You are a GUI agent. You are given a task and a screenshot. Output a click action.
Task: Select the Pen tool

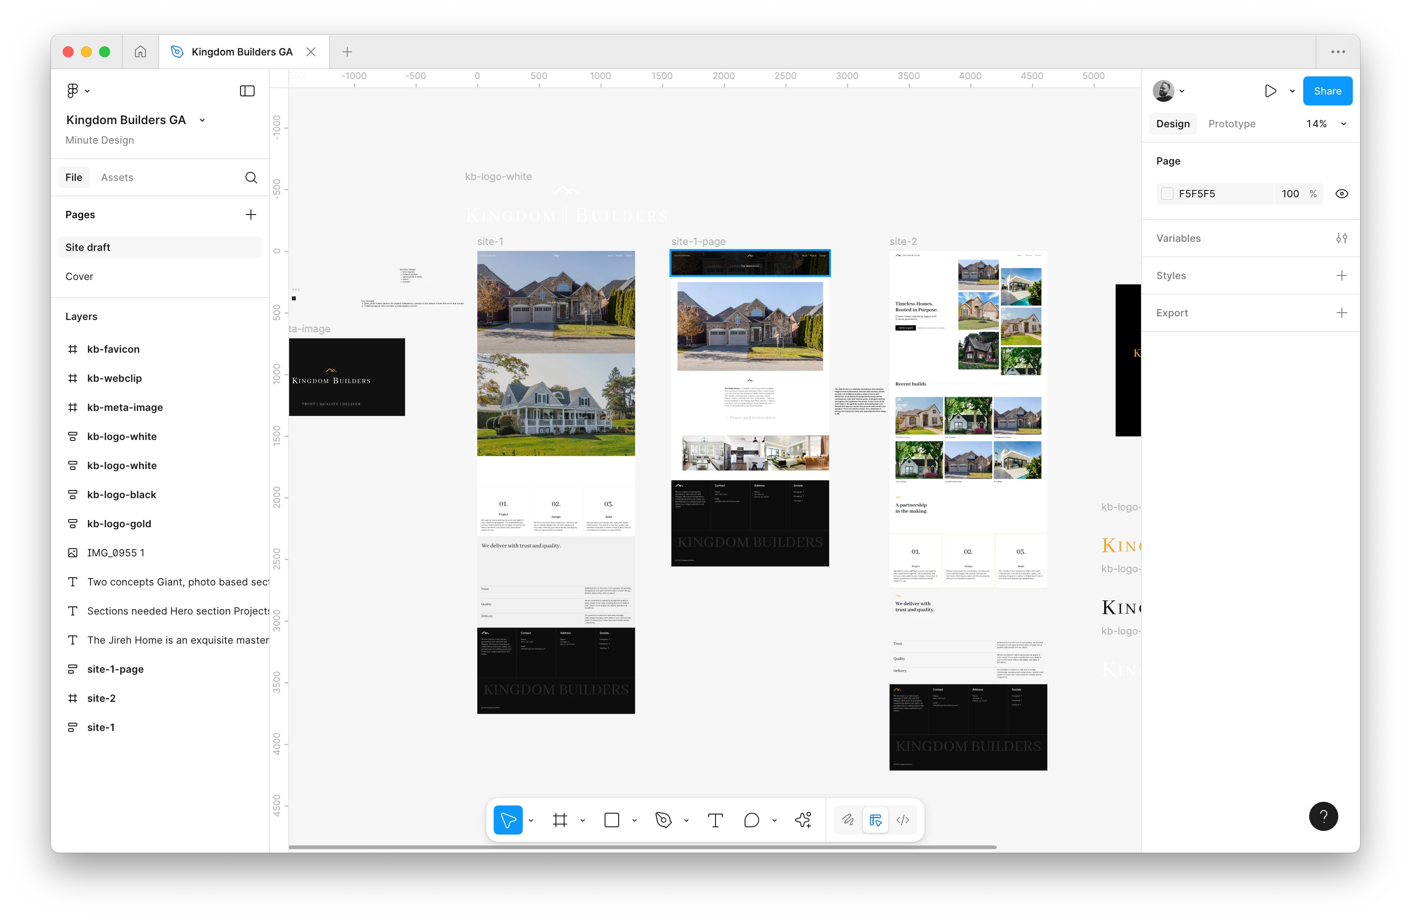[x=663, y=820]
